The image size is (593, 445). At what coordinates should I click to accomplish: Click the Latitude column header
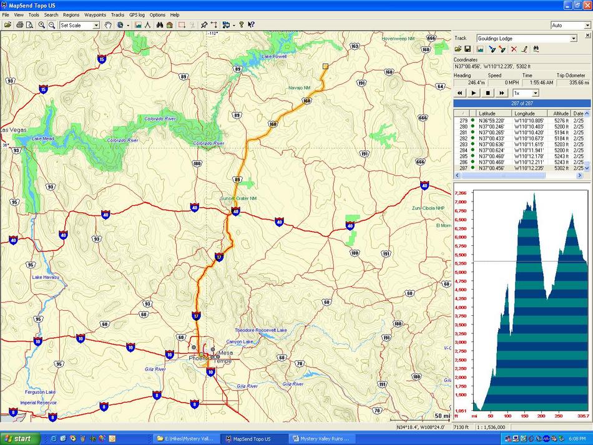pyautogui.click(x=494, y=114)
